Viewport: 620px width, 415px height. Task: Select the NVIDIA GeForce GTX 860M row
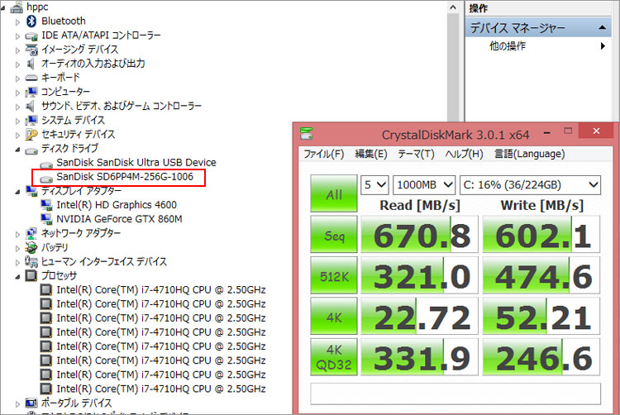119,219
